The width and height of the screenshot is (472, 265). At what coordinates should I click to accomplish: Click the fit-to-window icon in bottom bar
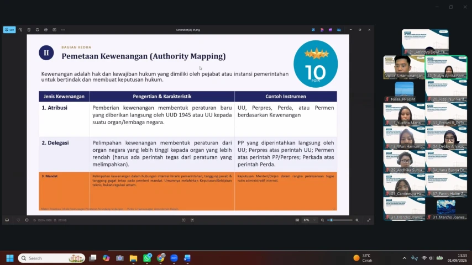183,220
